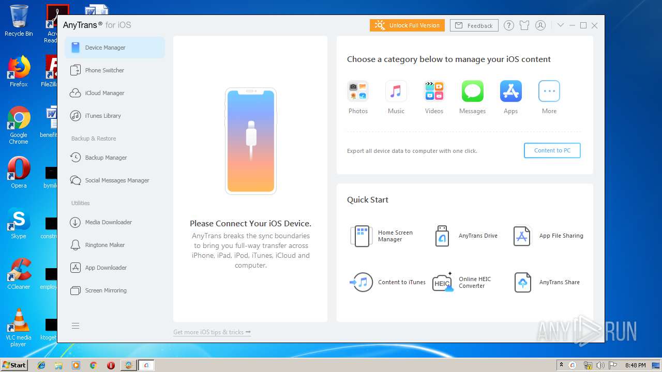Open the Music category
Image resolution: width=662 pixels, height=372 pixels.
tap(396, 97)
